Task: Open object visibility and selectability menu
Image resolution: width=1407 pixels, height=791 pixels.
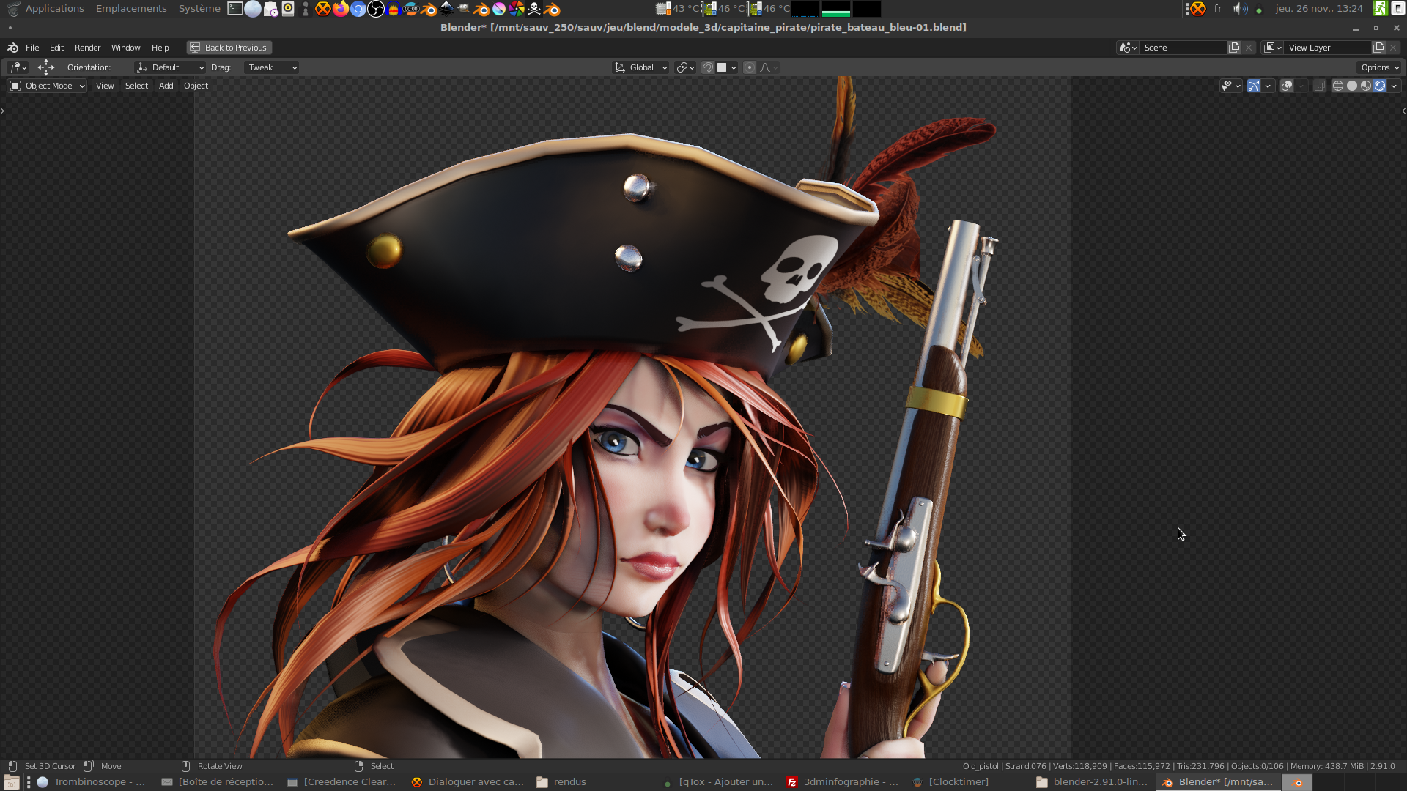Action: coord(1230,86)
